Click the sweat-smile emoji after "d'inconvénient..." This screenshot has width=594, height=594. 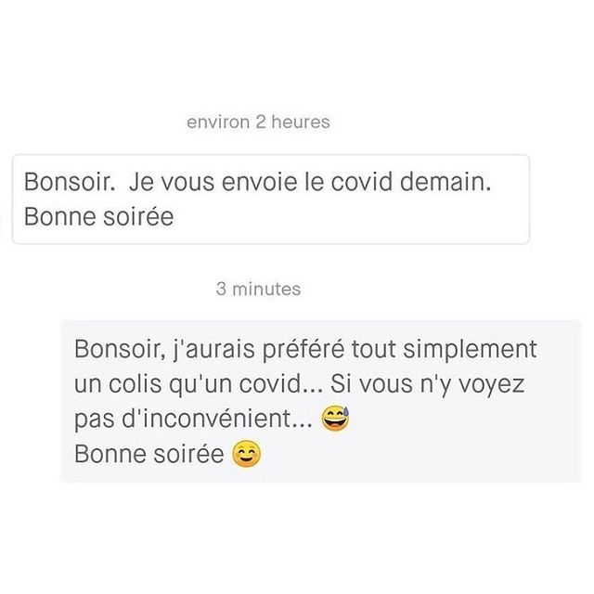click(334, 420)
